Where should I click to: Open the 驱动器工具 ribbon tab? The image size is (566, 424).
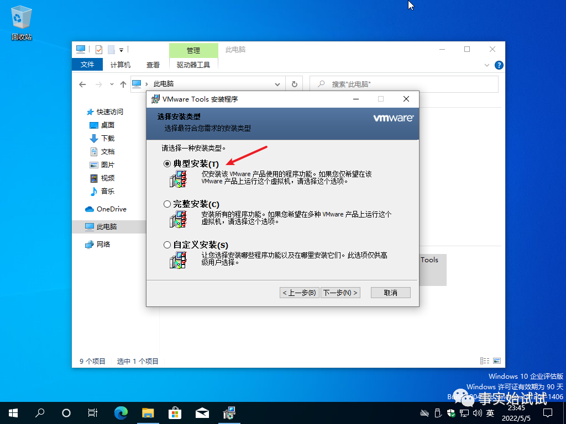click(x=193, y=65)
